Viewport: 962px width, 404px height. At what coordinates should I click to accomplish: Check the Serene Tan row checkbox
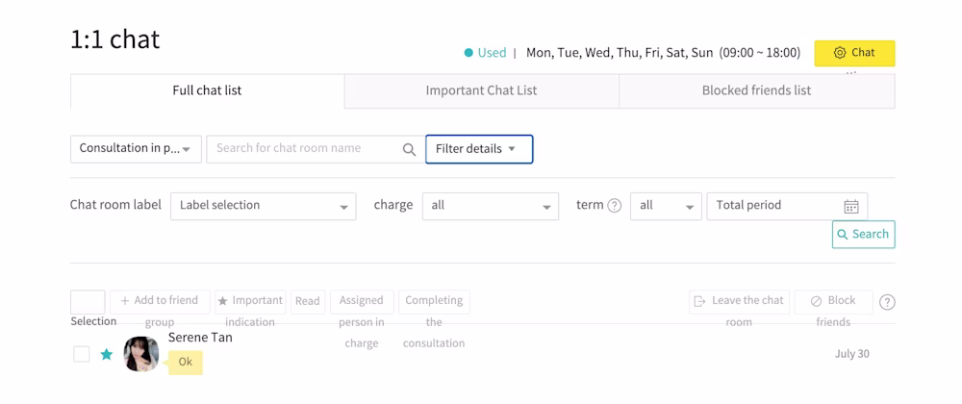point(82,354)
